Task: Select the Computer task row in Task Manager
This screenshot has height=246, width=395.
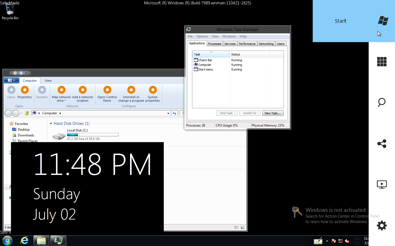Action: (x=238, y=65)
